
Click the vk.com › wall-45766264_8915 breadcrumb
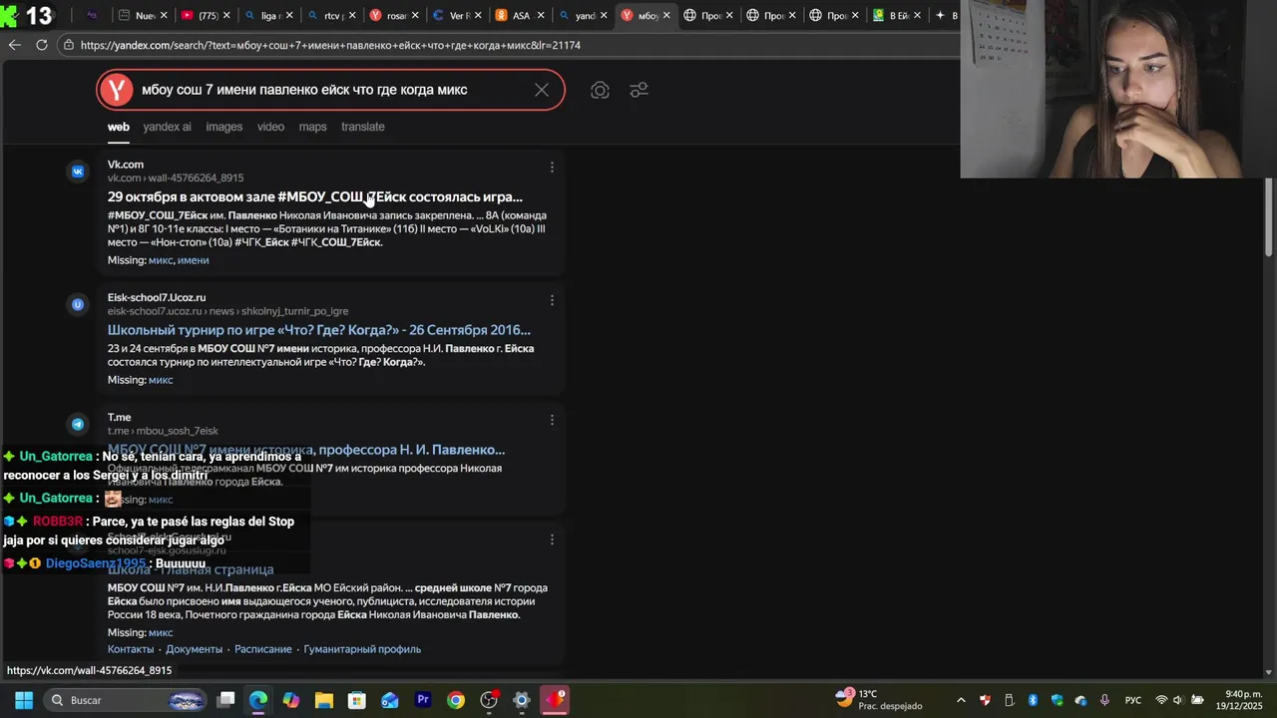pos(176,178)
